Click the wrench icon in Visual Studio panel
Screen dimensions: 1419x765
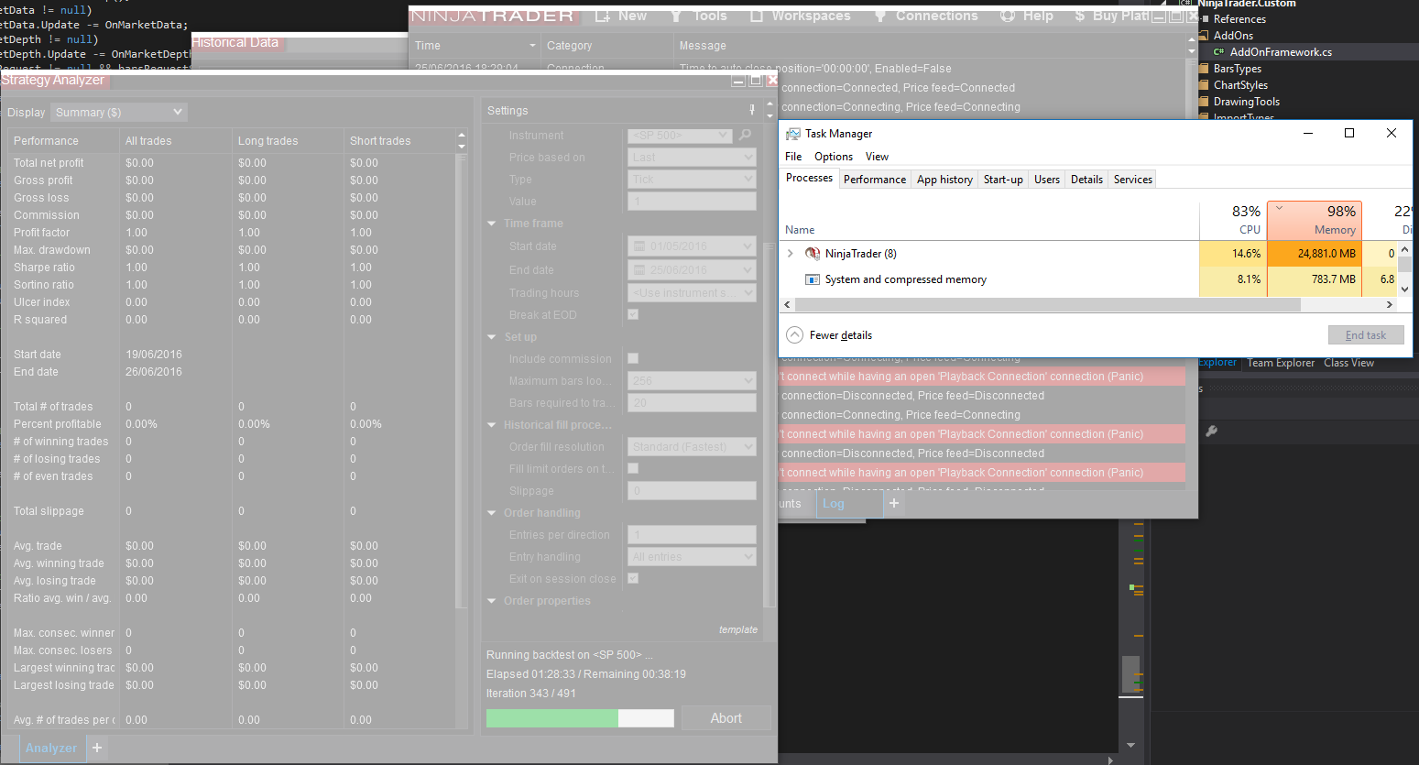pyautogui.click(x=1211, y=431)
